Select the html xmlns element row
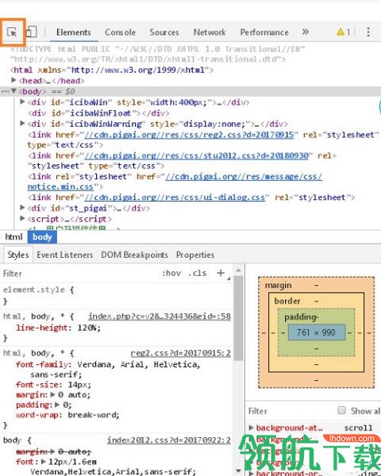The width and height of the screenshot is (381, 476). pos(112,70)
